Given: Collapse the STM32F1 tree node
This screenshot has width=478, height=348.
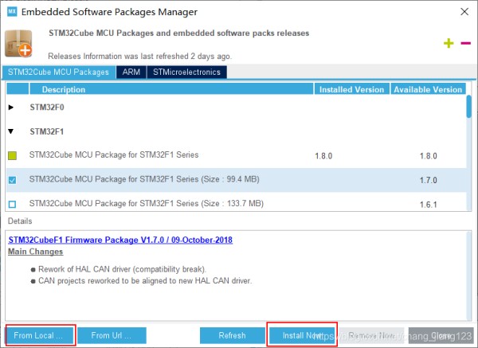Looking at the screenshot, I should (x=11, y=131).
